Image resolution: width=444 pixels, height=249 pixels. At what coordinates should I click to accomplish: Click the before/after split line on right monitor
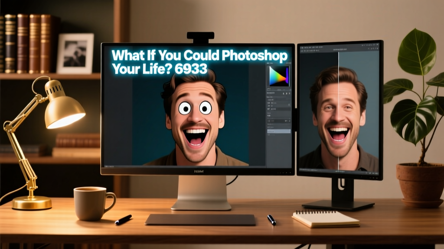coord(339,112)
